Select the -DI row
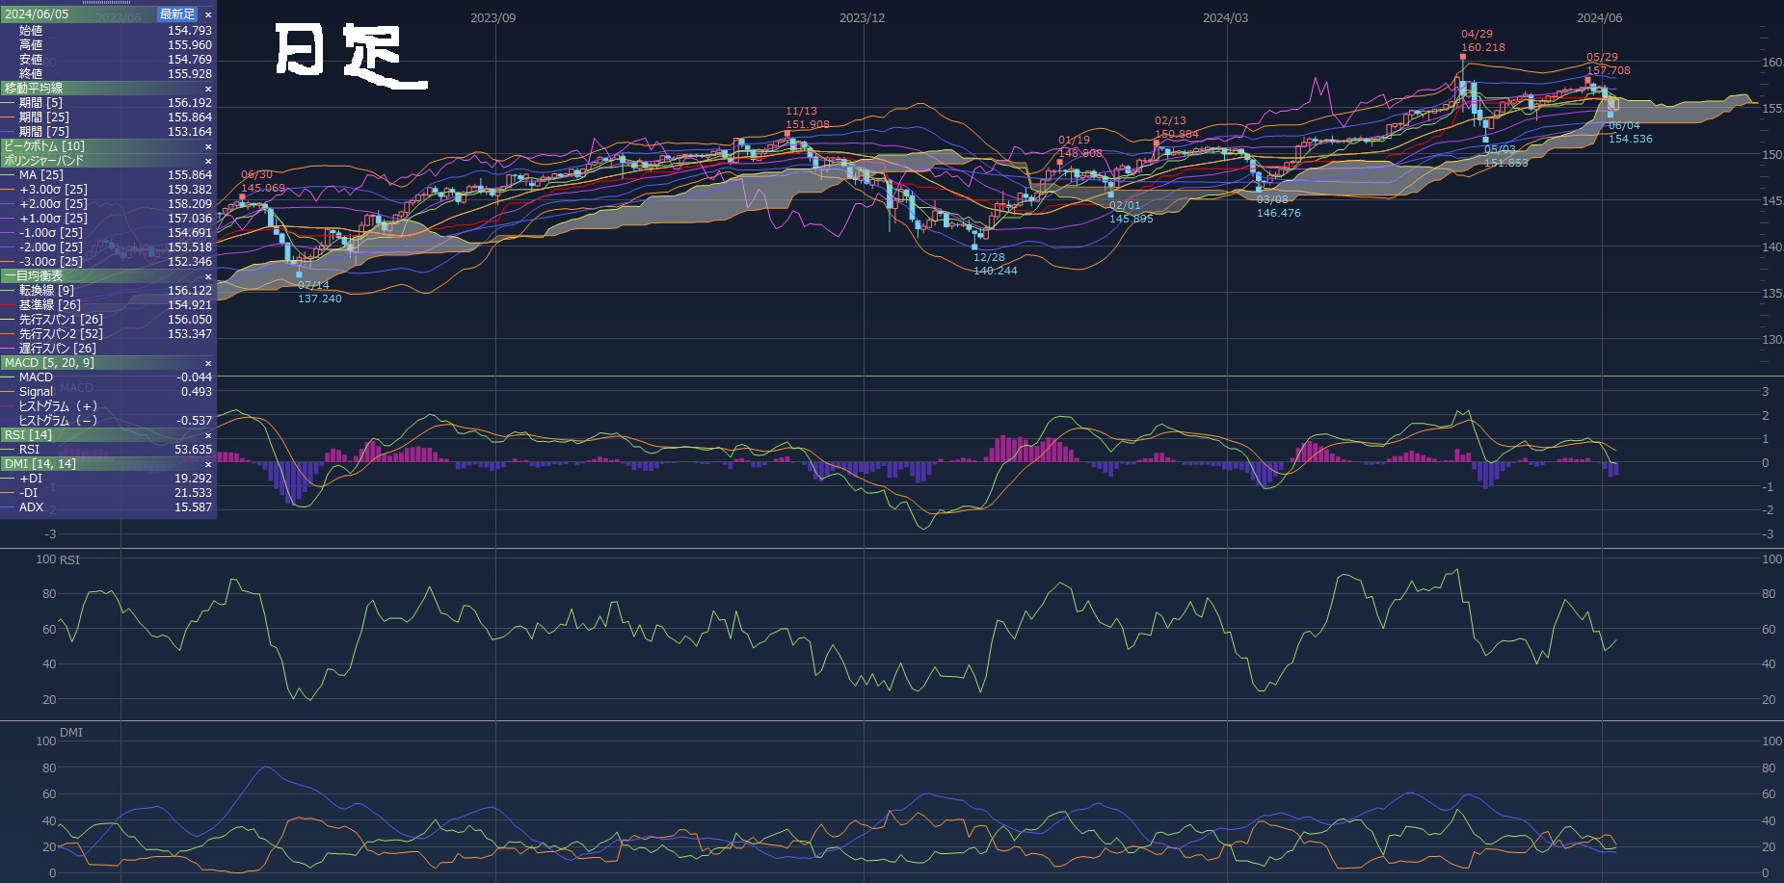The height and width of the screenshot is (883, 1784). (108, 493)
